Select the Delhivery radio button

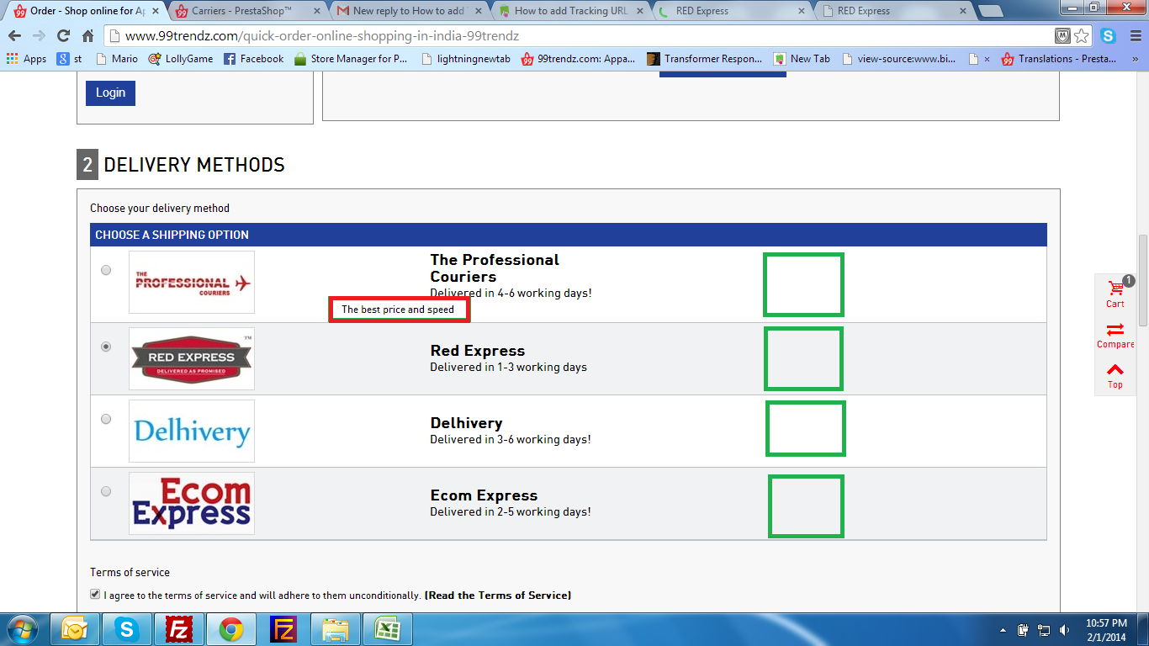106,419
